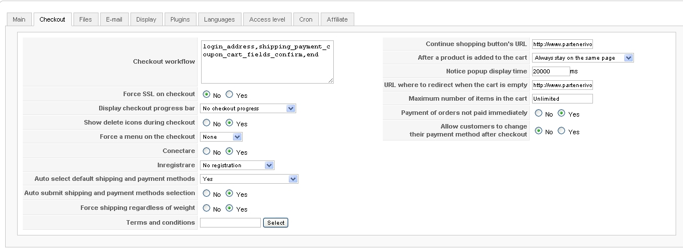Expand Display checkout progress bar dropdown
683x248 pixels.
(248, 109)
